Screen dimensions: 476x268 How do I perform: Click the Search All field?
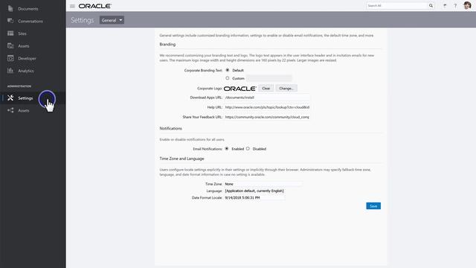(x=397, y=5)
